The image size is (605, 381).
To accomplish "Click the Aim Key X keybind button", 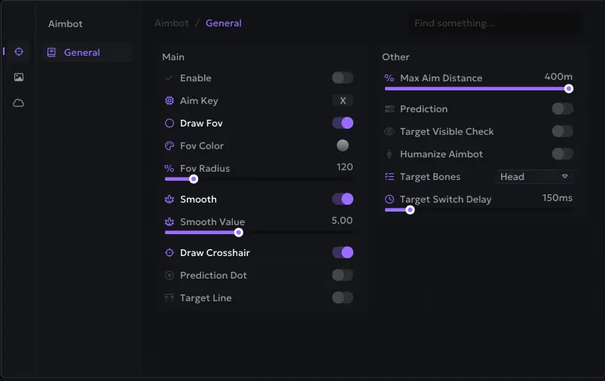I will pyautogui.click(x=343, y=101).
